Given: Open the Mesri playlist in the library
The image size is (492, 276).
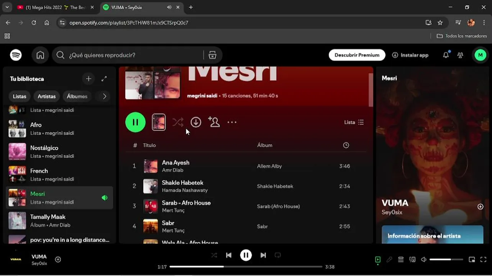Looking at the screenshot, I should pyautogui.click(x=59, y=198).
